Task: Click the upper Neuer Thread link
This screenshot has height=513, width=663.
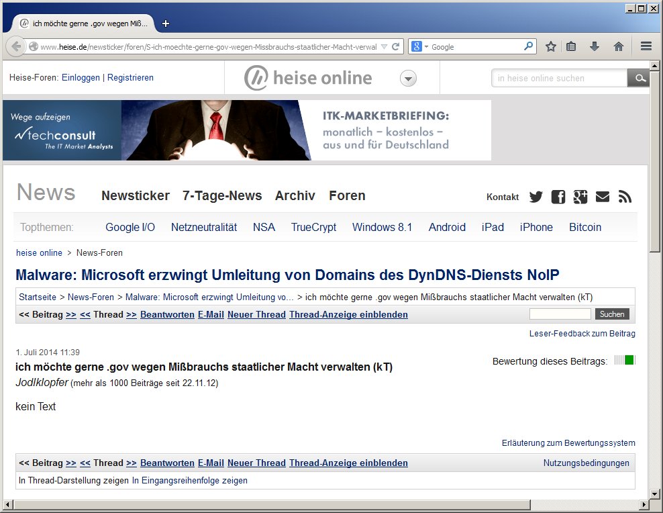Action: [x=256, y=315]
